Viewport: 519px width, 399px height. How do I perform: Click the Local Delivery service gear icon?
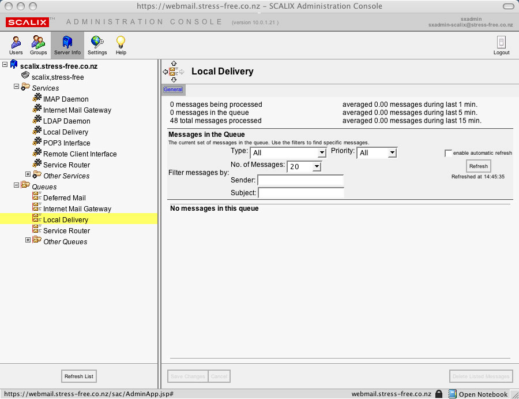coord(37,130)
